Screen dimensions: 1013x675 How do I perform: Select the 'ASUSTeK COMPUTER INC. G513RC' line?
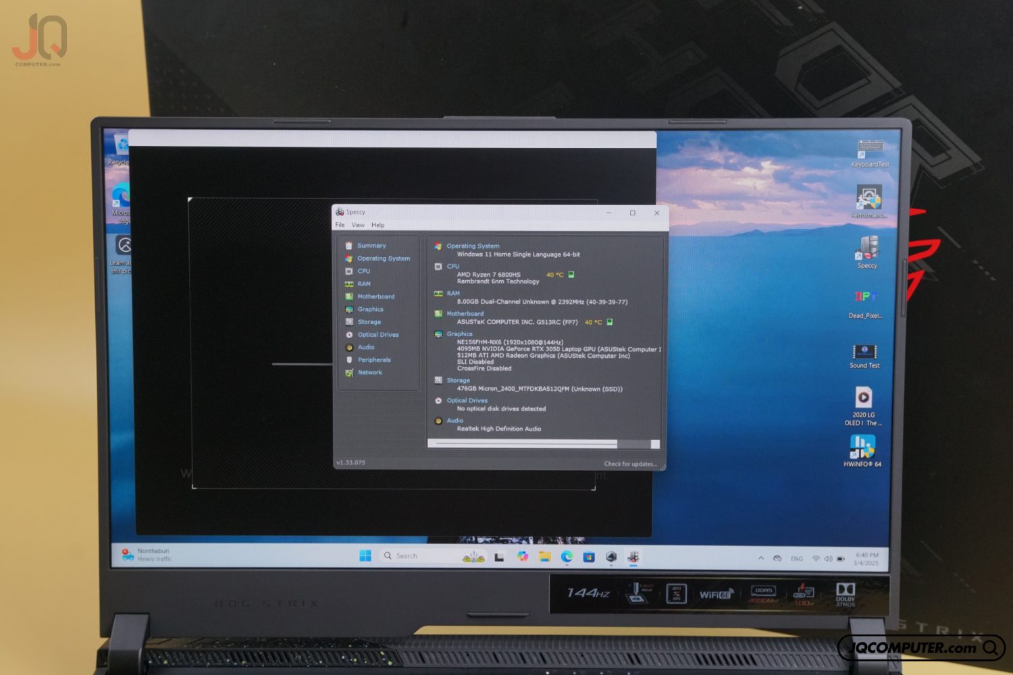pos(517,322)
